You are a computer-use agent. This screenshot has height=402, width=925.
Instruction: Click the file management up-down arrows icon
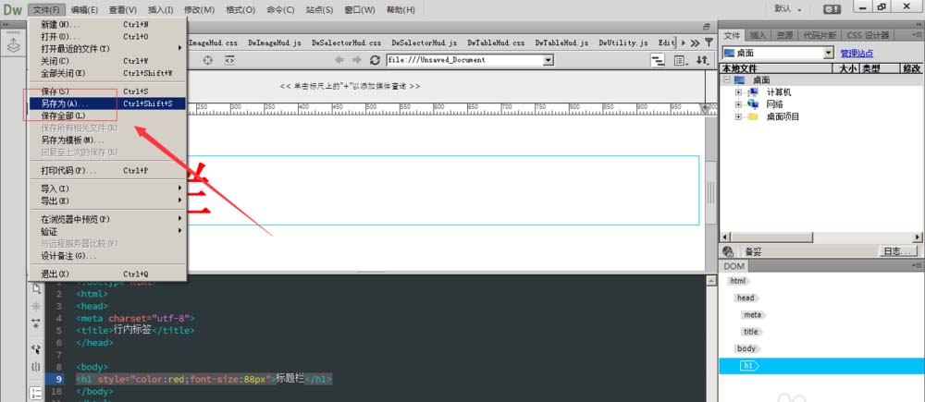(x=702, y=60)
